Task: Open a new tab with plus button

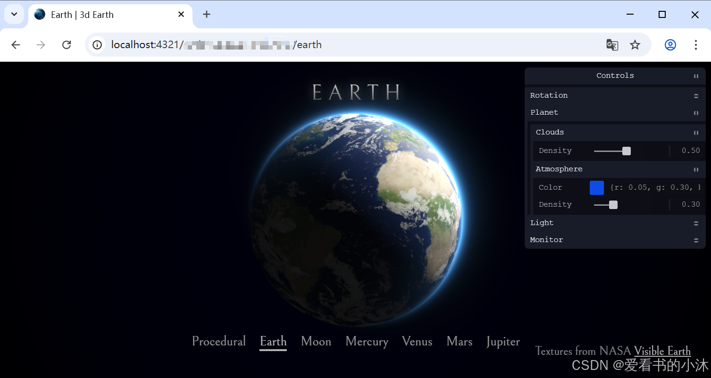Action: [207, 15]
